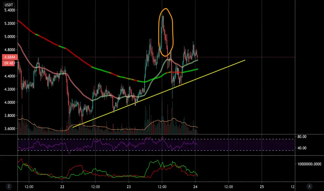Click the 4.4000 price axis label

[10, 76]
